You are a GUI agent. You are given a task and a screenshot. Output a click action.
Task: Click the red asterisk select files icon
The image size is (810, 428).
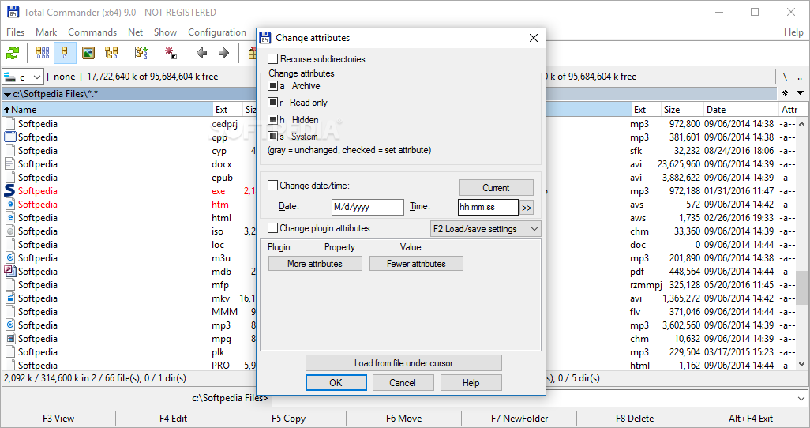coord(171,53)
